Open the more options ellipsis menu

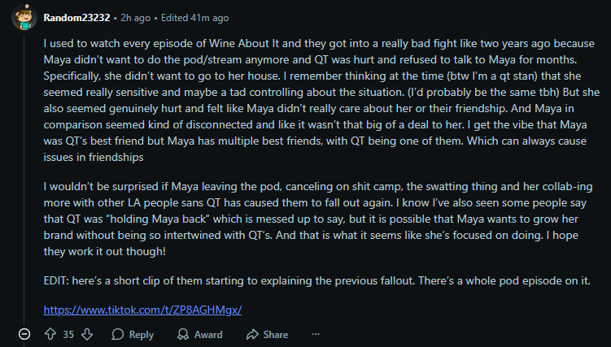[316, 334]
